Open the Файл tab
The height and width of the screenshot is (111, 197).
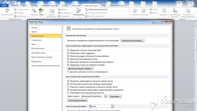pyautogui.click(x=4, y=6)
